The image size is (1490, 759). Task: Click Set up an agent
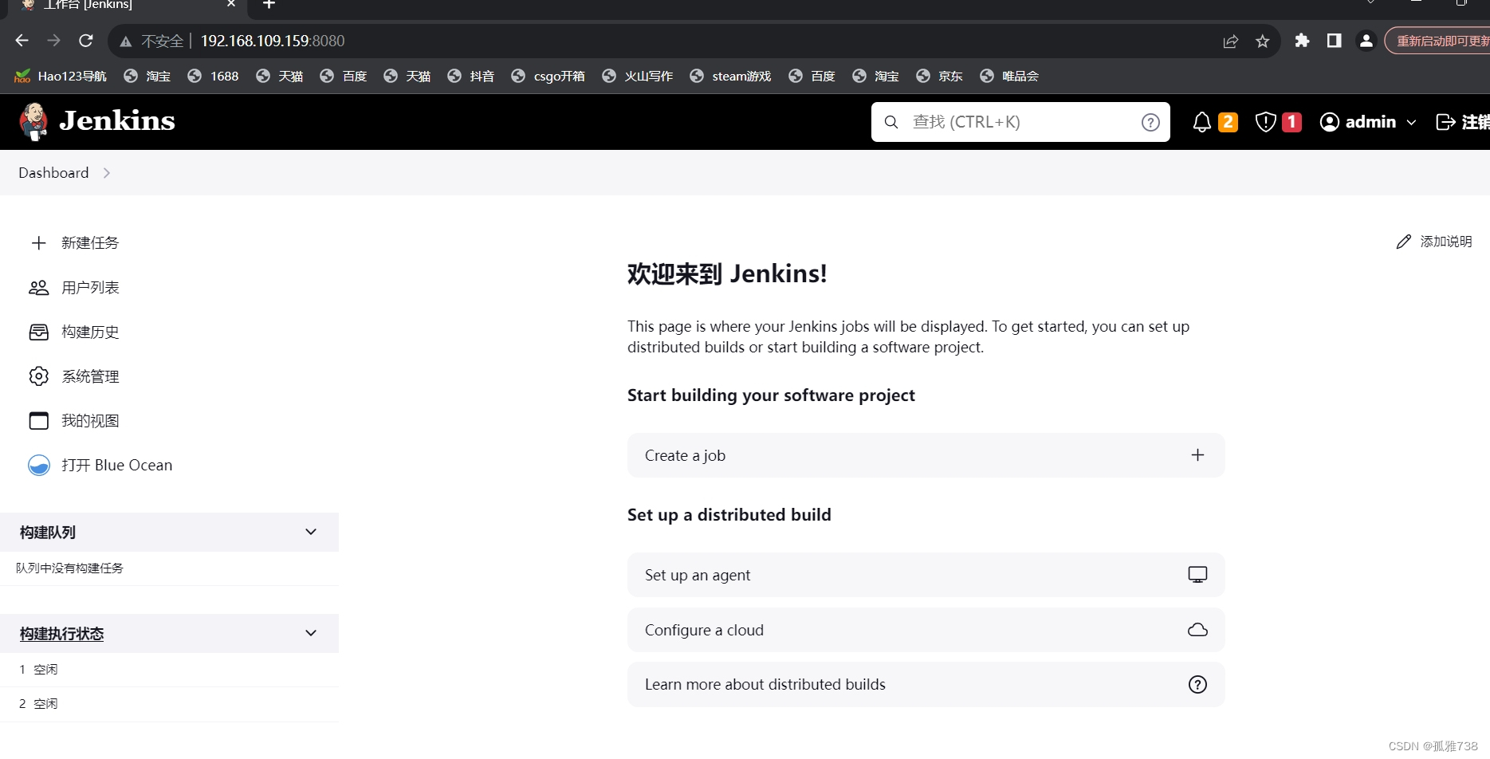tap(925, 574)
